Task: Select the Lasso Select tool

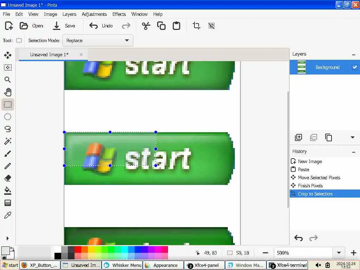Action: [x=8, y=129]
